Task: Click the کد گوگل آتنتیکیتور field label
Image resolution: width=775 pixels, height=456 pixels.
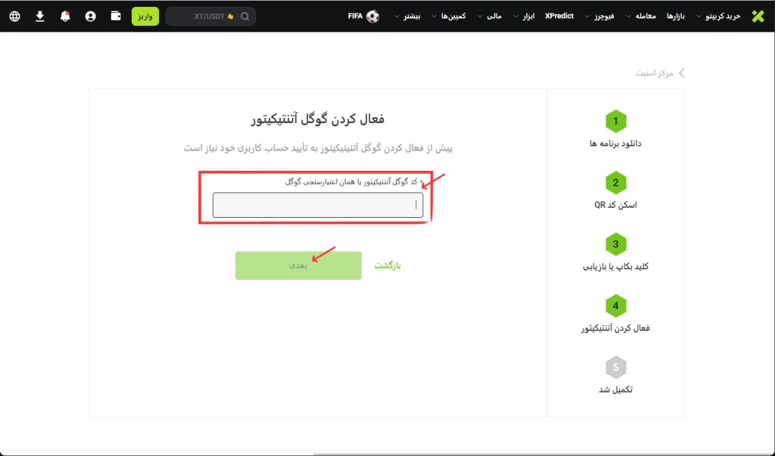Action: click(351, 181)
